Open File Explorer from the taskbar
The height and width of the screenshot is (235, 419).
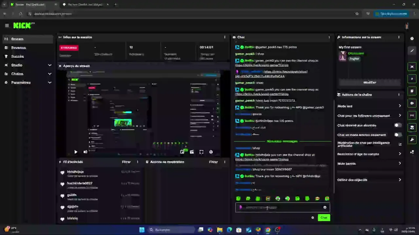(220, 230)
